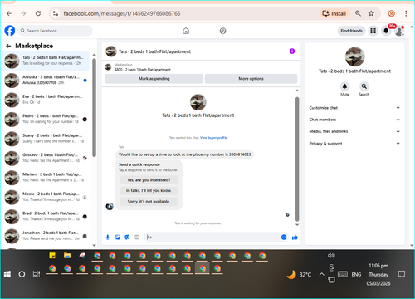Choose a GIF from the composer
This screenshot has height=299, width=415.
pos(137,238)
